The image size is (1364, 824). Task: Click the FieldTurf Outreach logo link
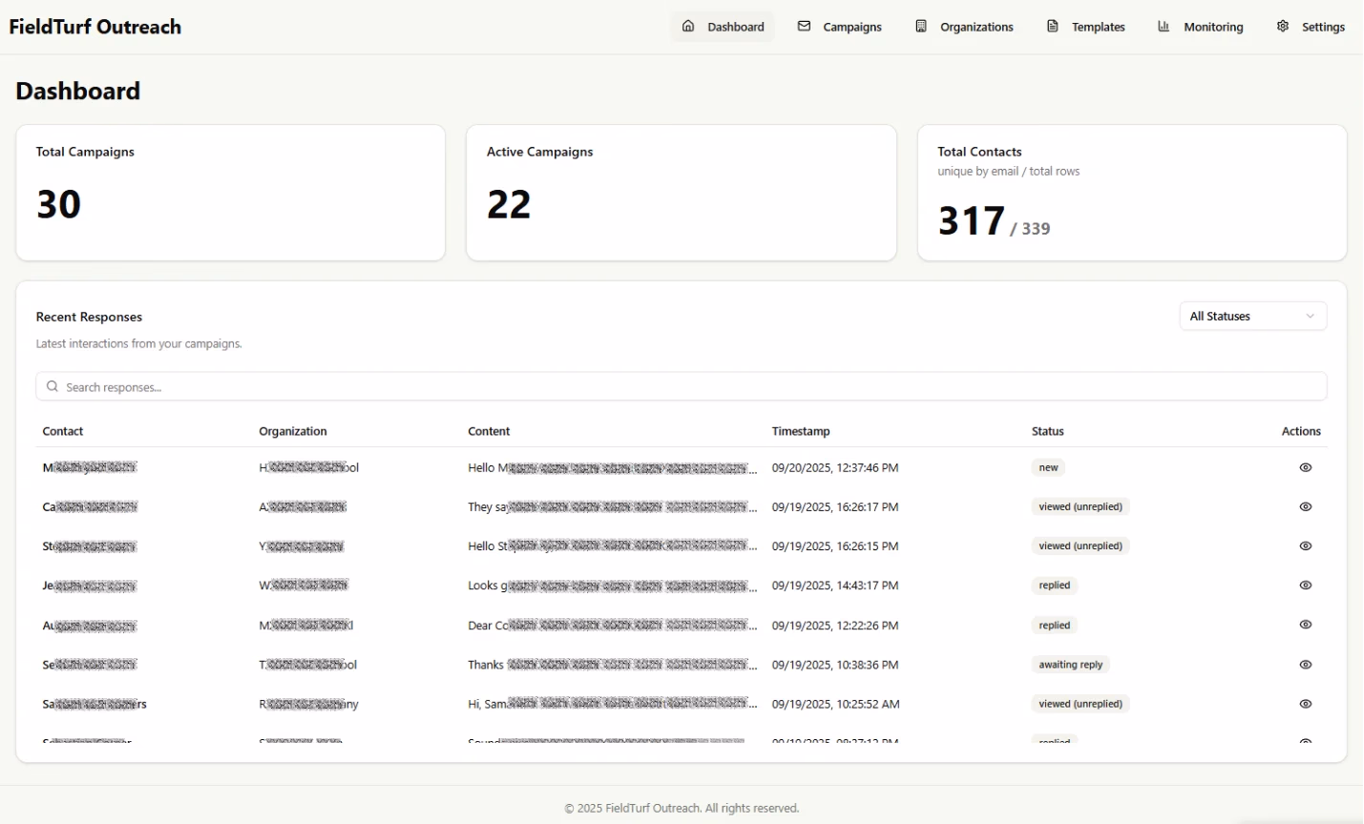pos(95,27)
